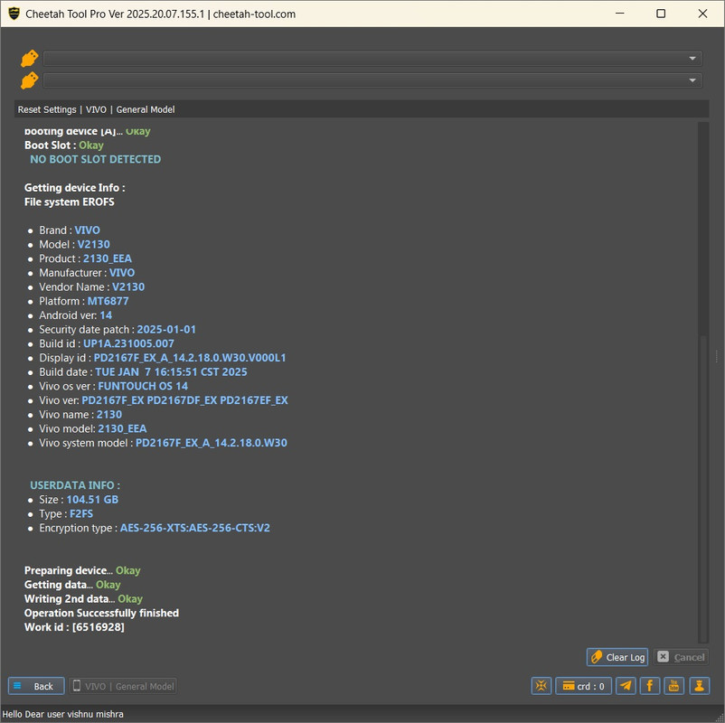Screen dimensions: 725x723
Task: Click the list icon on the Back button
Action: tap(17, 686)
